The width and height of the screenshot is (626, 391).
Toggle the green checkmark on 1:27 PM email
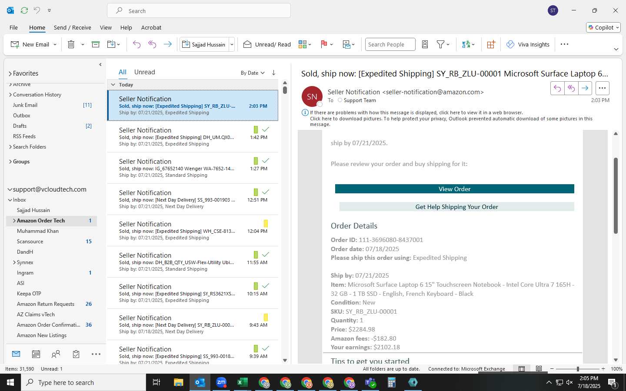(266, 161)
